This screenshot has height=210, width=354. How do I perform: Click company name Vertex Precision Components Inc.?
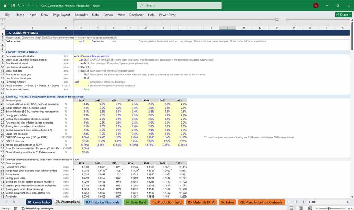coord(92,56)
